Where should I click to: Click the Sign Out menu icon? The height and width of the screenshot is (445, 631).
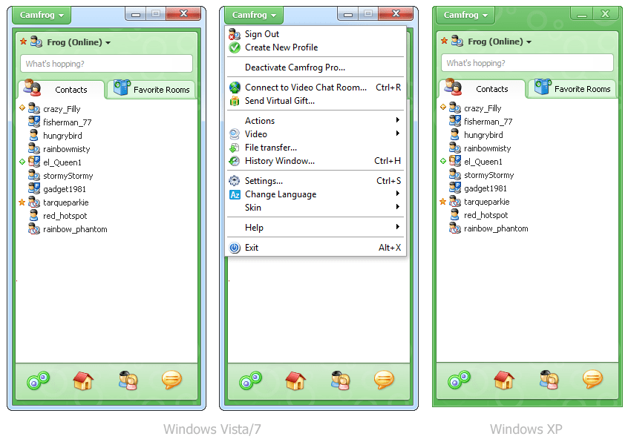[235, 34]
